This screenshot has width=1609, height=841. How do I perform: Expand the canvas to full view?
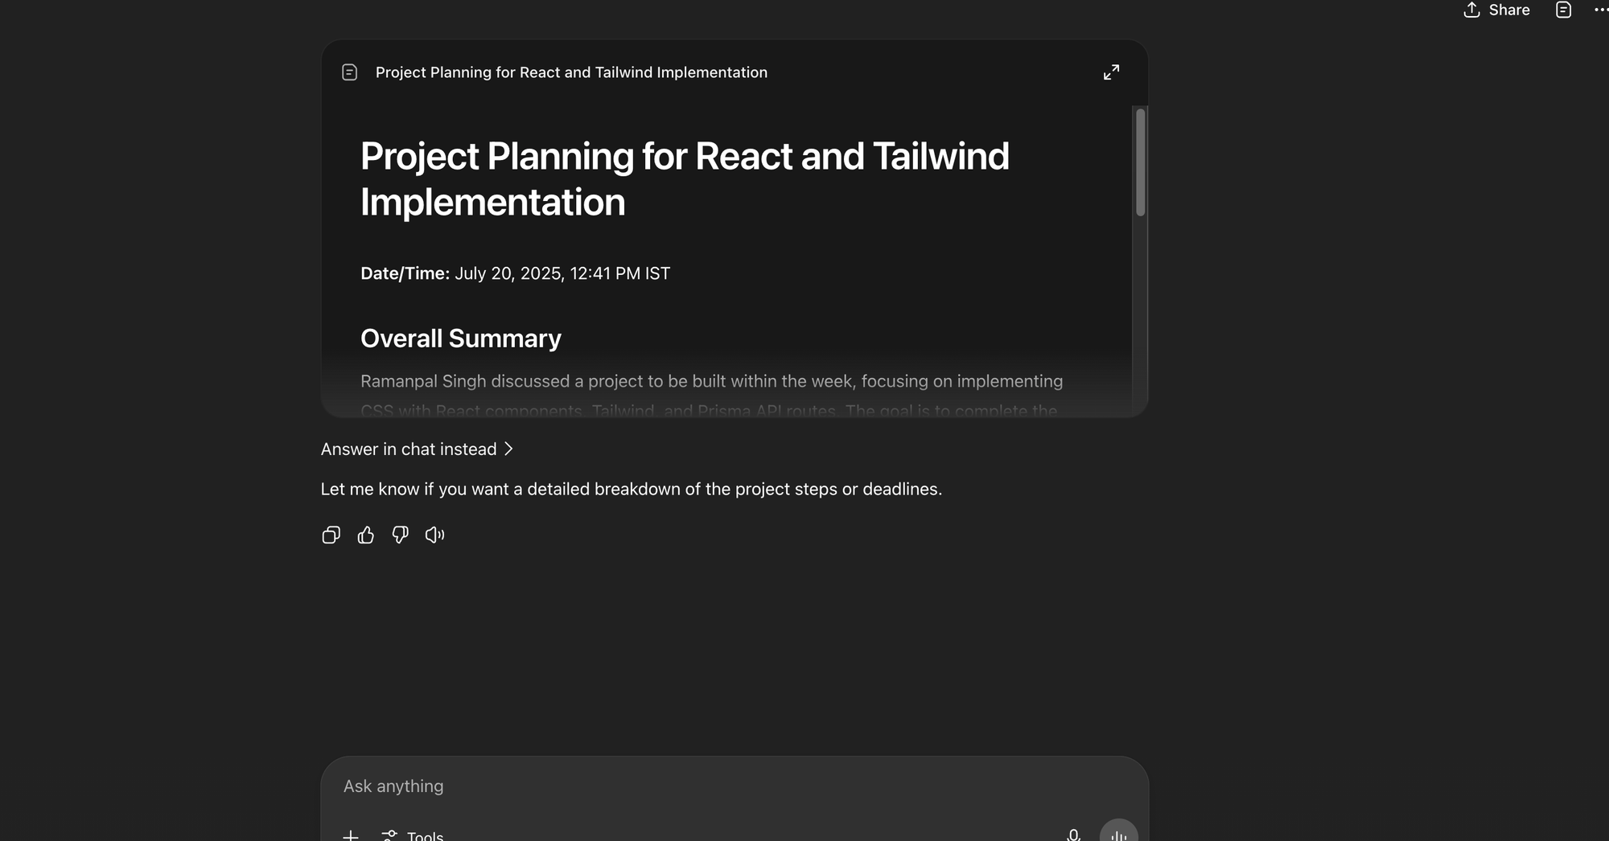coord(1111,72)
